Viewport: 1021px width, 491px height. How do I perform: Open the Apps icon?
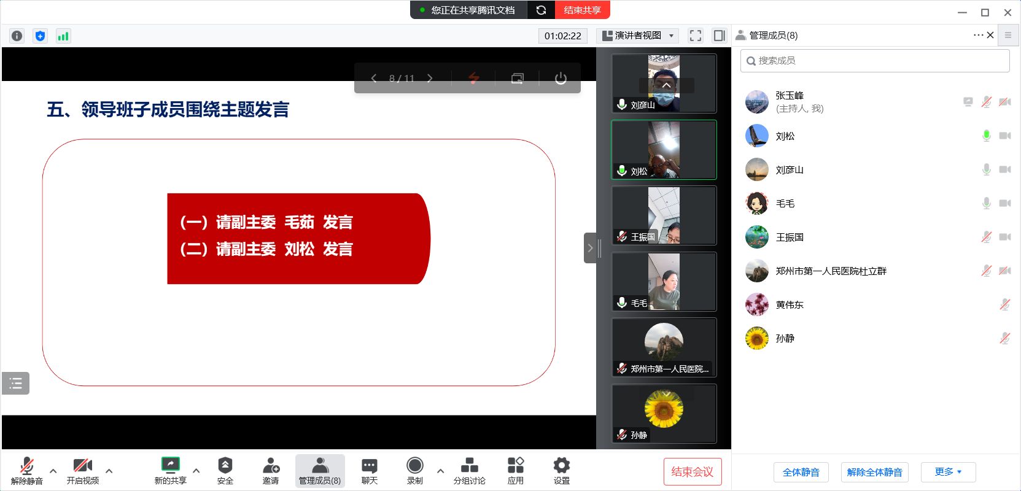515,471
